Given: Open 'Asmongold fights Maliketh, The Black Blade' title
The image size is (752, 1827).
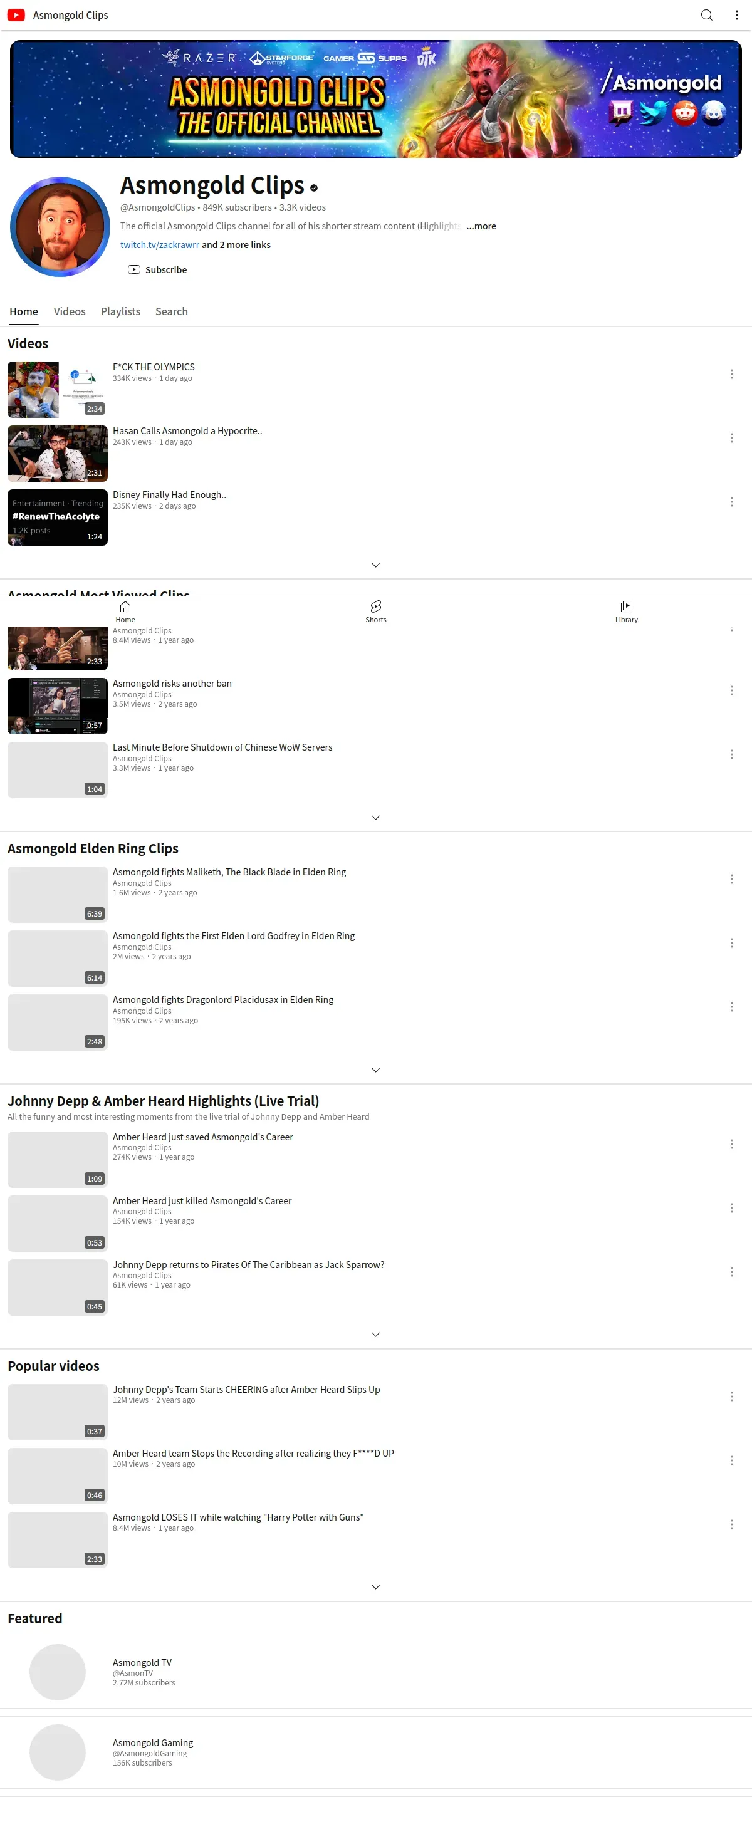Looking at the screenshot, I should 229,872.
